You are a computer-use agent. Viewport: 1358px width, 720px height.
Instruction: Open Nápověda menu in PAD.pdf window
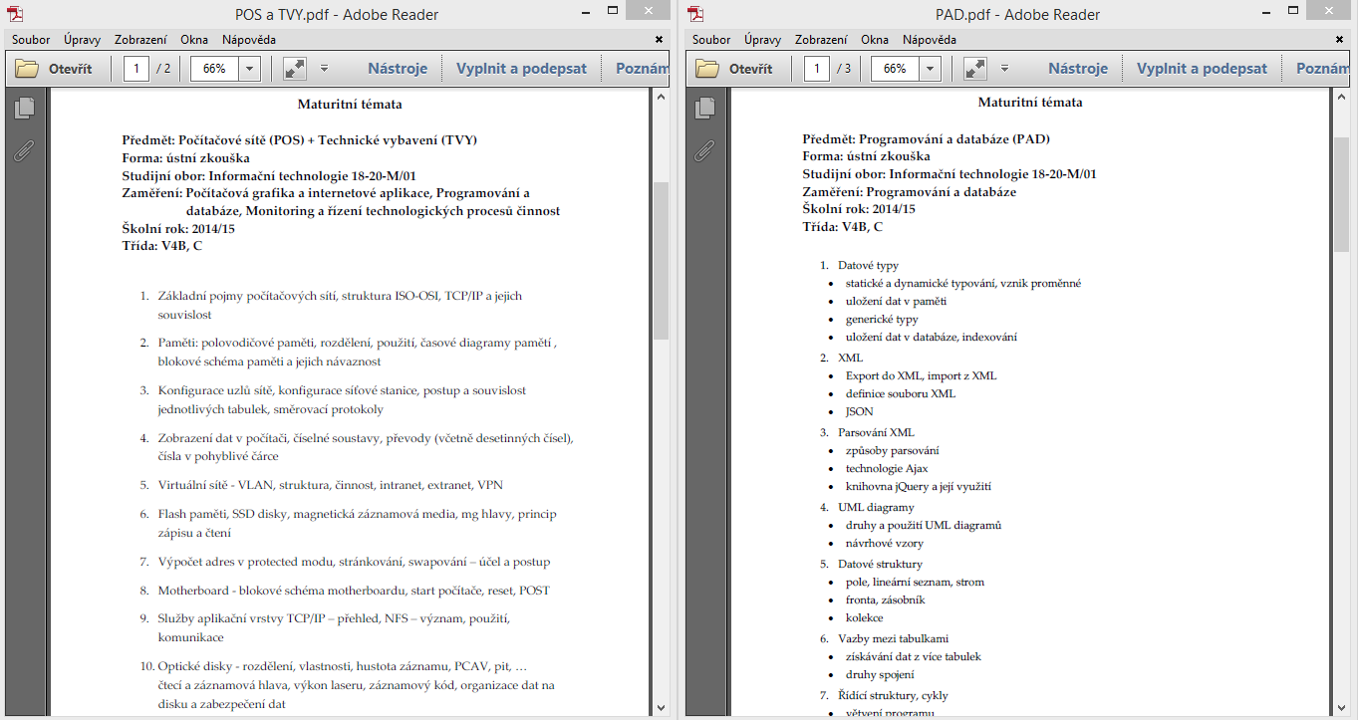click(929, 40)
